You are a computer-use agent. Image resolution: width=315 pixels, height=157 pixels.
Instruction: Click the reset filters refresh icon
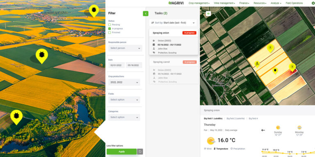tap(140, 152)
